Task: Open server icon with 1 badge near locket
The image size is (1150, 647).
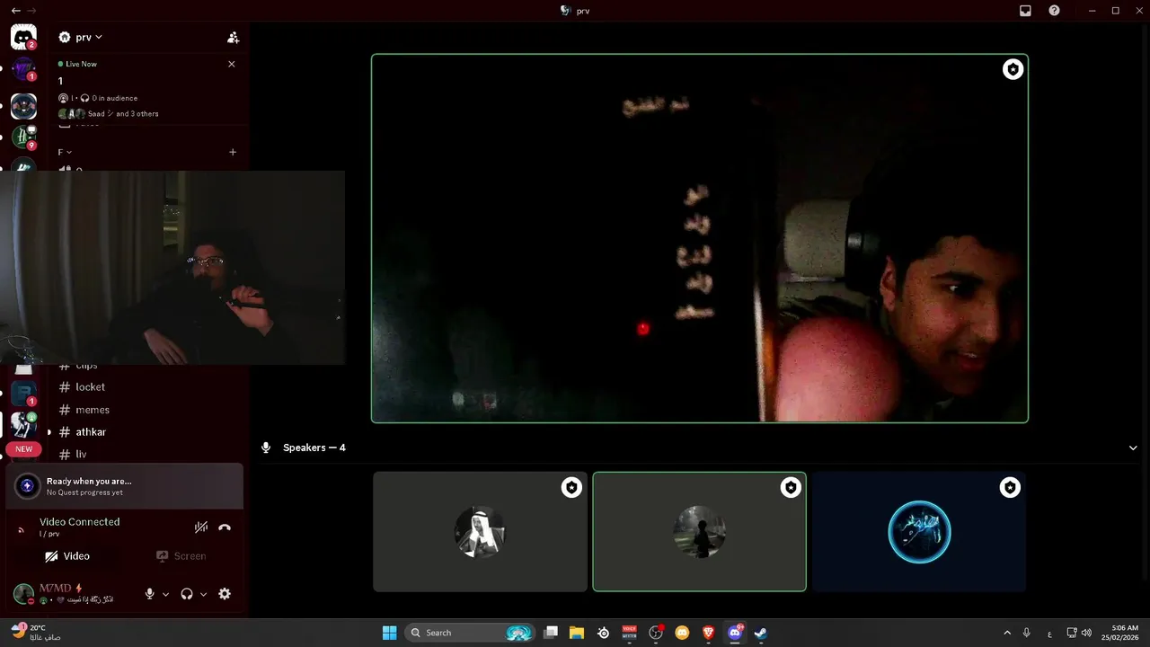Action: tap(23, 394)
